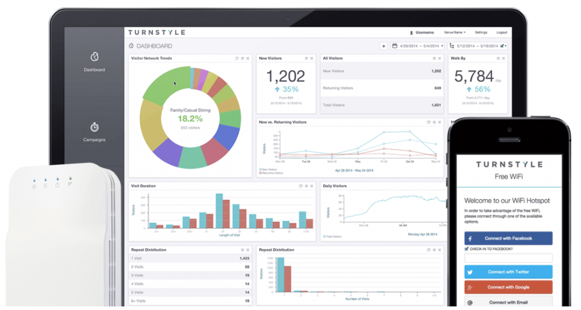Click the large mustard-yellow donut segment
This screenshot has height=310, width=581.
(151, 126)
